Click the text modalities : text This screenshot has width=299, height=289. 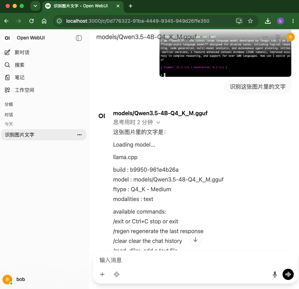133,199
